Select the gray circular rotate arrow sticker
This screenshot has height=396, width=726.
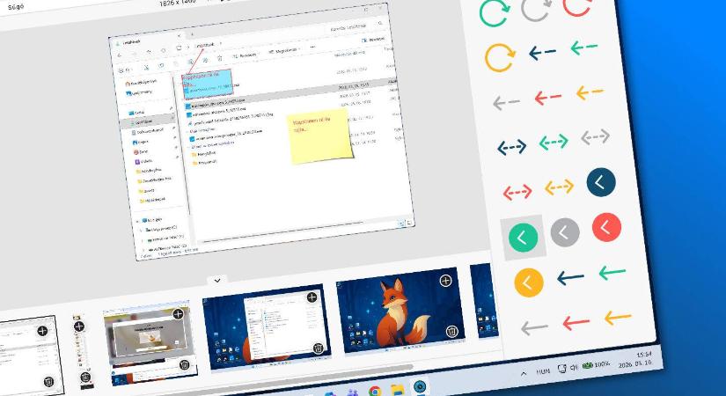pyautogui.click(x=536, y=10)
